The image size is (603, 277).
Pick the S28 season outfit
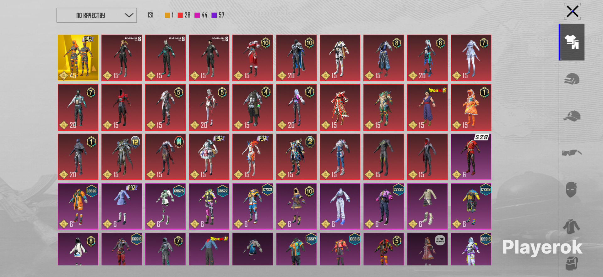[x=471, y=157]
